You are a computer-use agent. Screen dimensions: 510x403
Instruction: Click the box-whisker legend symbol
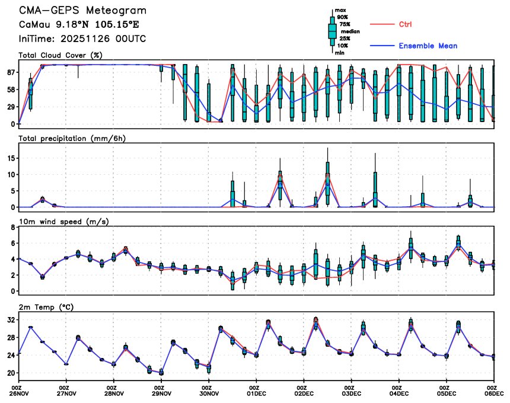click(332, 31)
